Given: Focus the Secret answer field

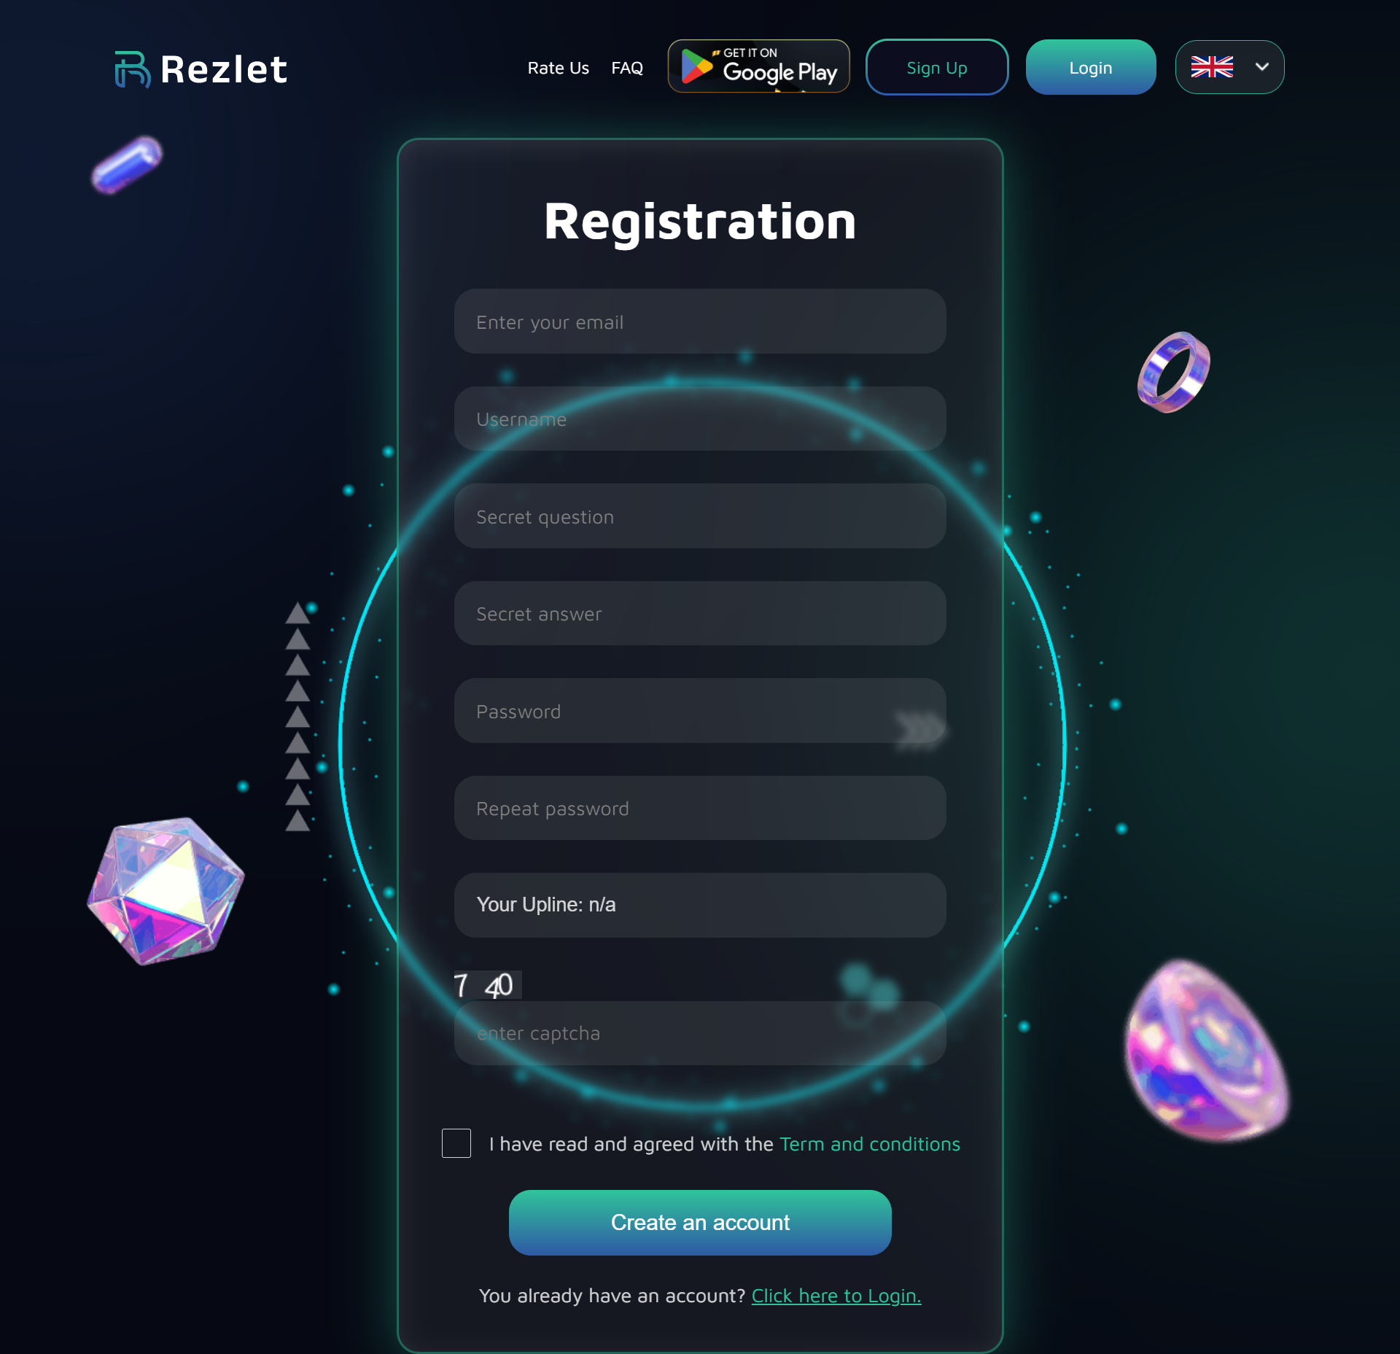Looking at the screenshot, I should pos(700,613).
